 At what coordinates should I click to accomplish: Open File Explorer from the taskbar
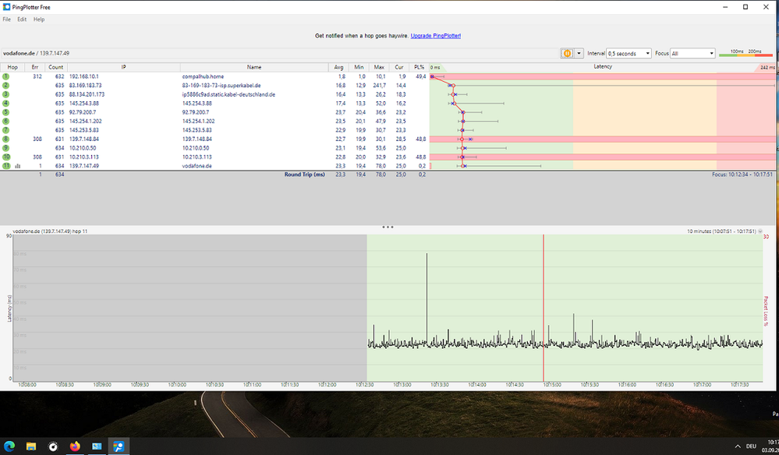[31, 446]
